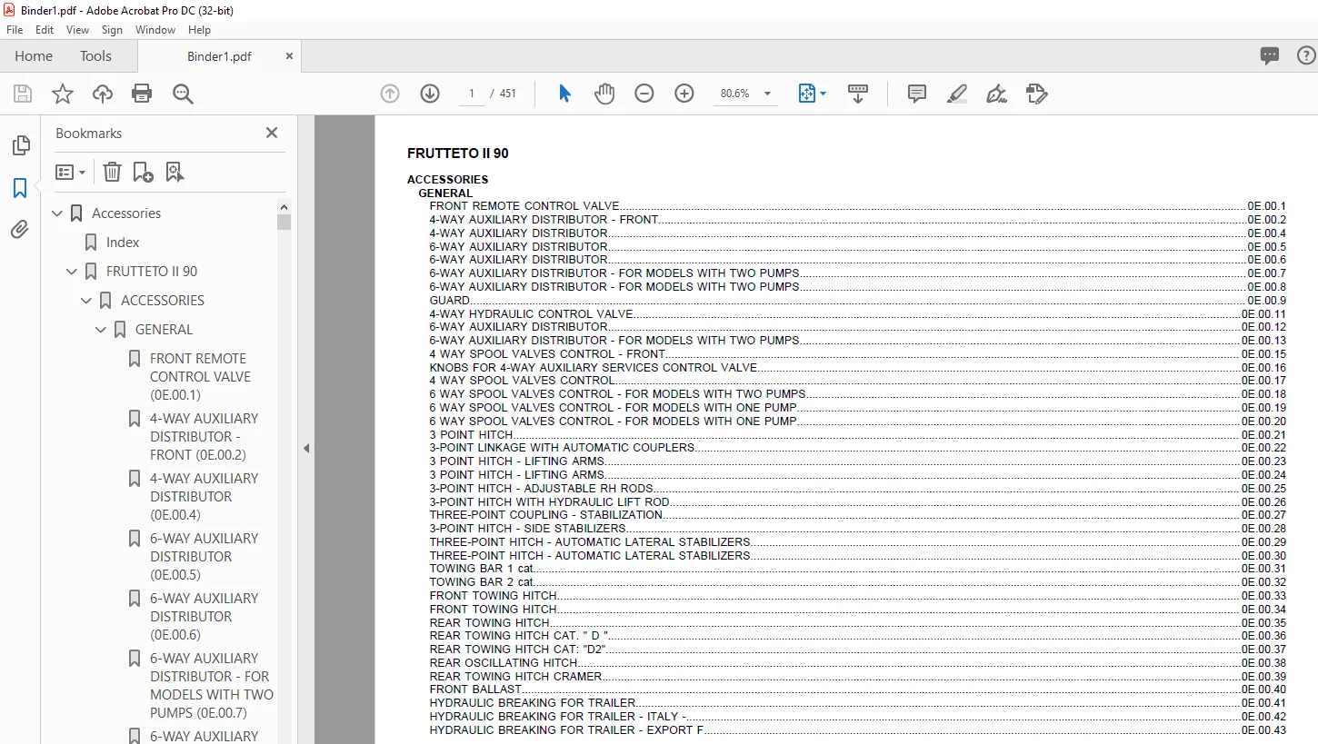The height and width of the screenshot is (744, 1318).
Task: Click the FRUTTETO II 90 page heading
Action: coord(458,154)
